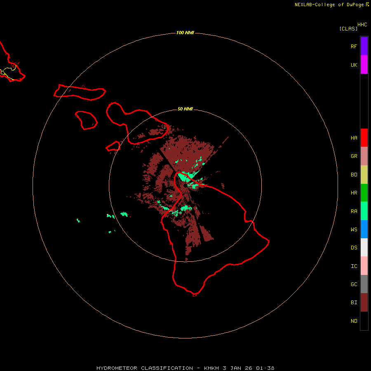Click the ND legend label

click(x=354, y=321)
